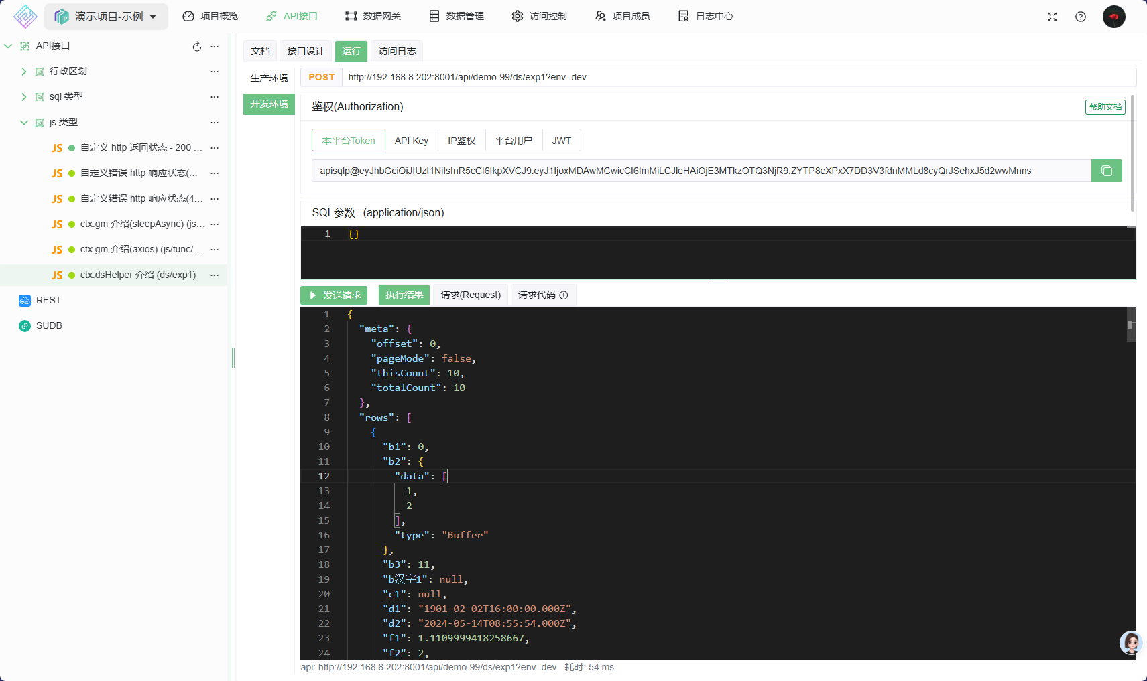Copy the token with the green copy icon
The image size is (1147, 681).
click(x=1106, y=171)
